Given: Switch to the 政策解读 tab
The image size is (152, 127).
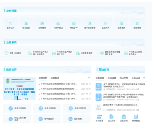Looking at the screenshot, I should 55,78.
